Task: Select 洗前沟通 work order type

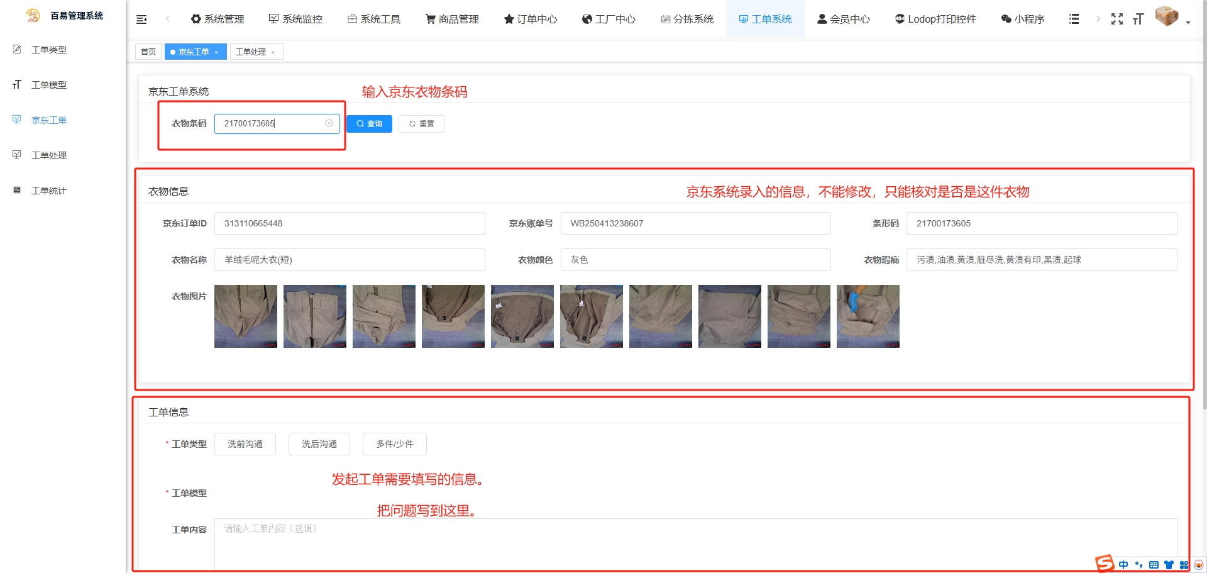Action: [x=245, y=444]
